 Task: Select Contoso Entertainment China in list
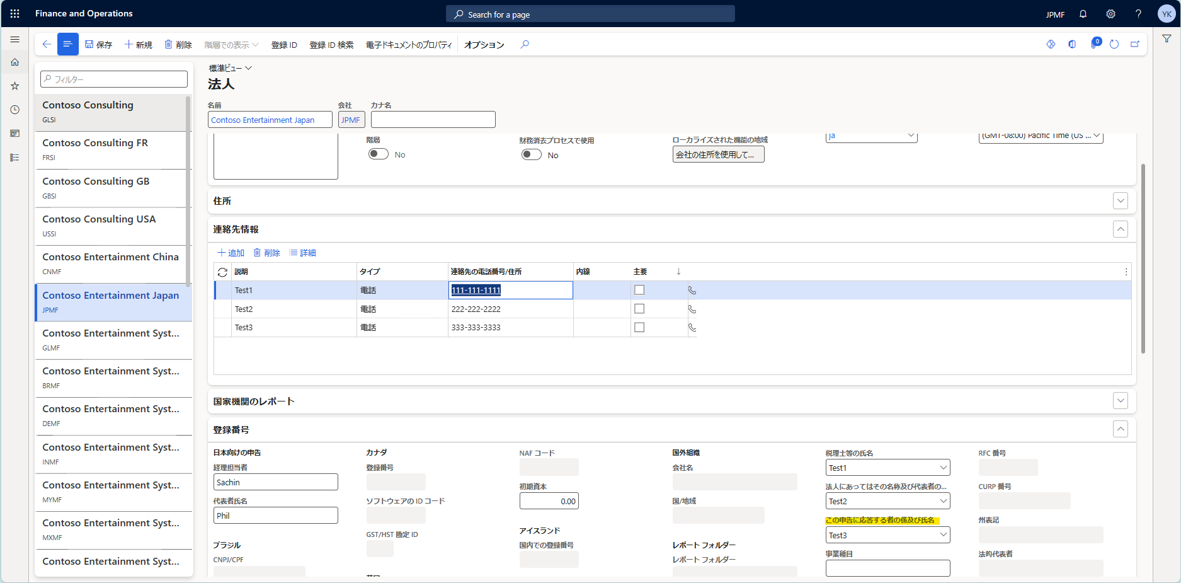(x=111, y=263)
